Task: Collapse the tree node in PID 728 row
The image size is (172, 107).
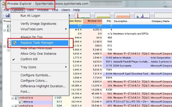Action: [9, 50]
